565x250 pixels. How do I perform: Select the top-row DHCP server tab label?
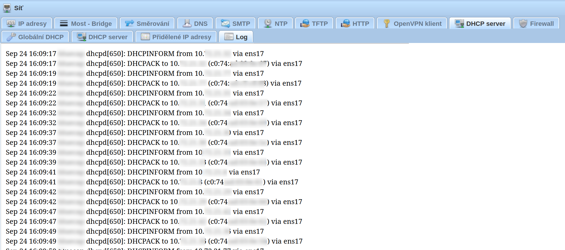486,24
